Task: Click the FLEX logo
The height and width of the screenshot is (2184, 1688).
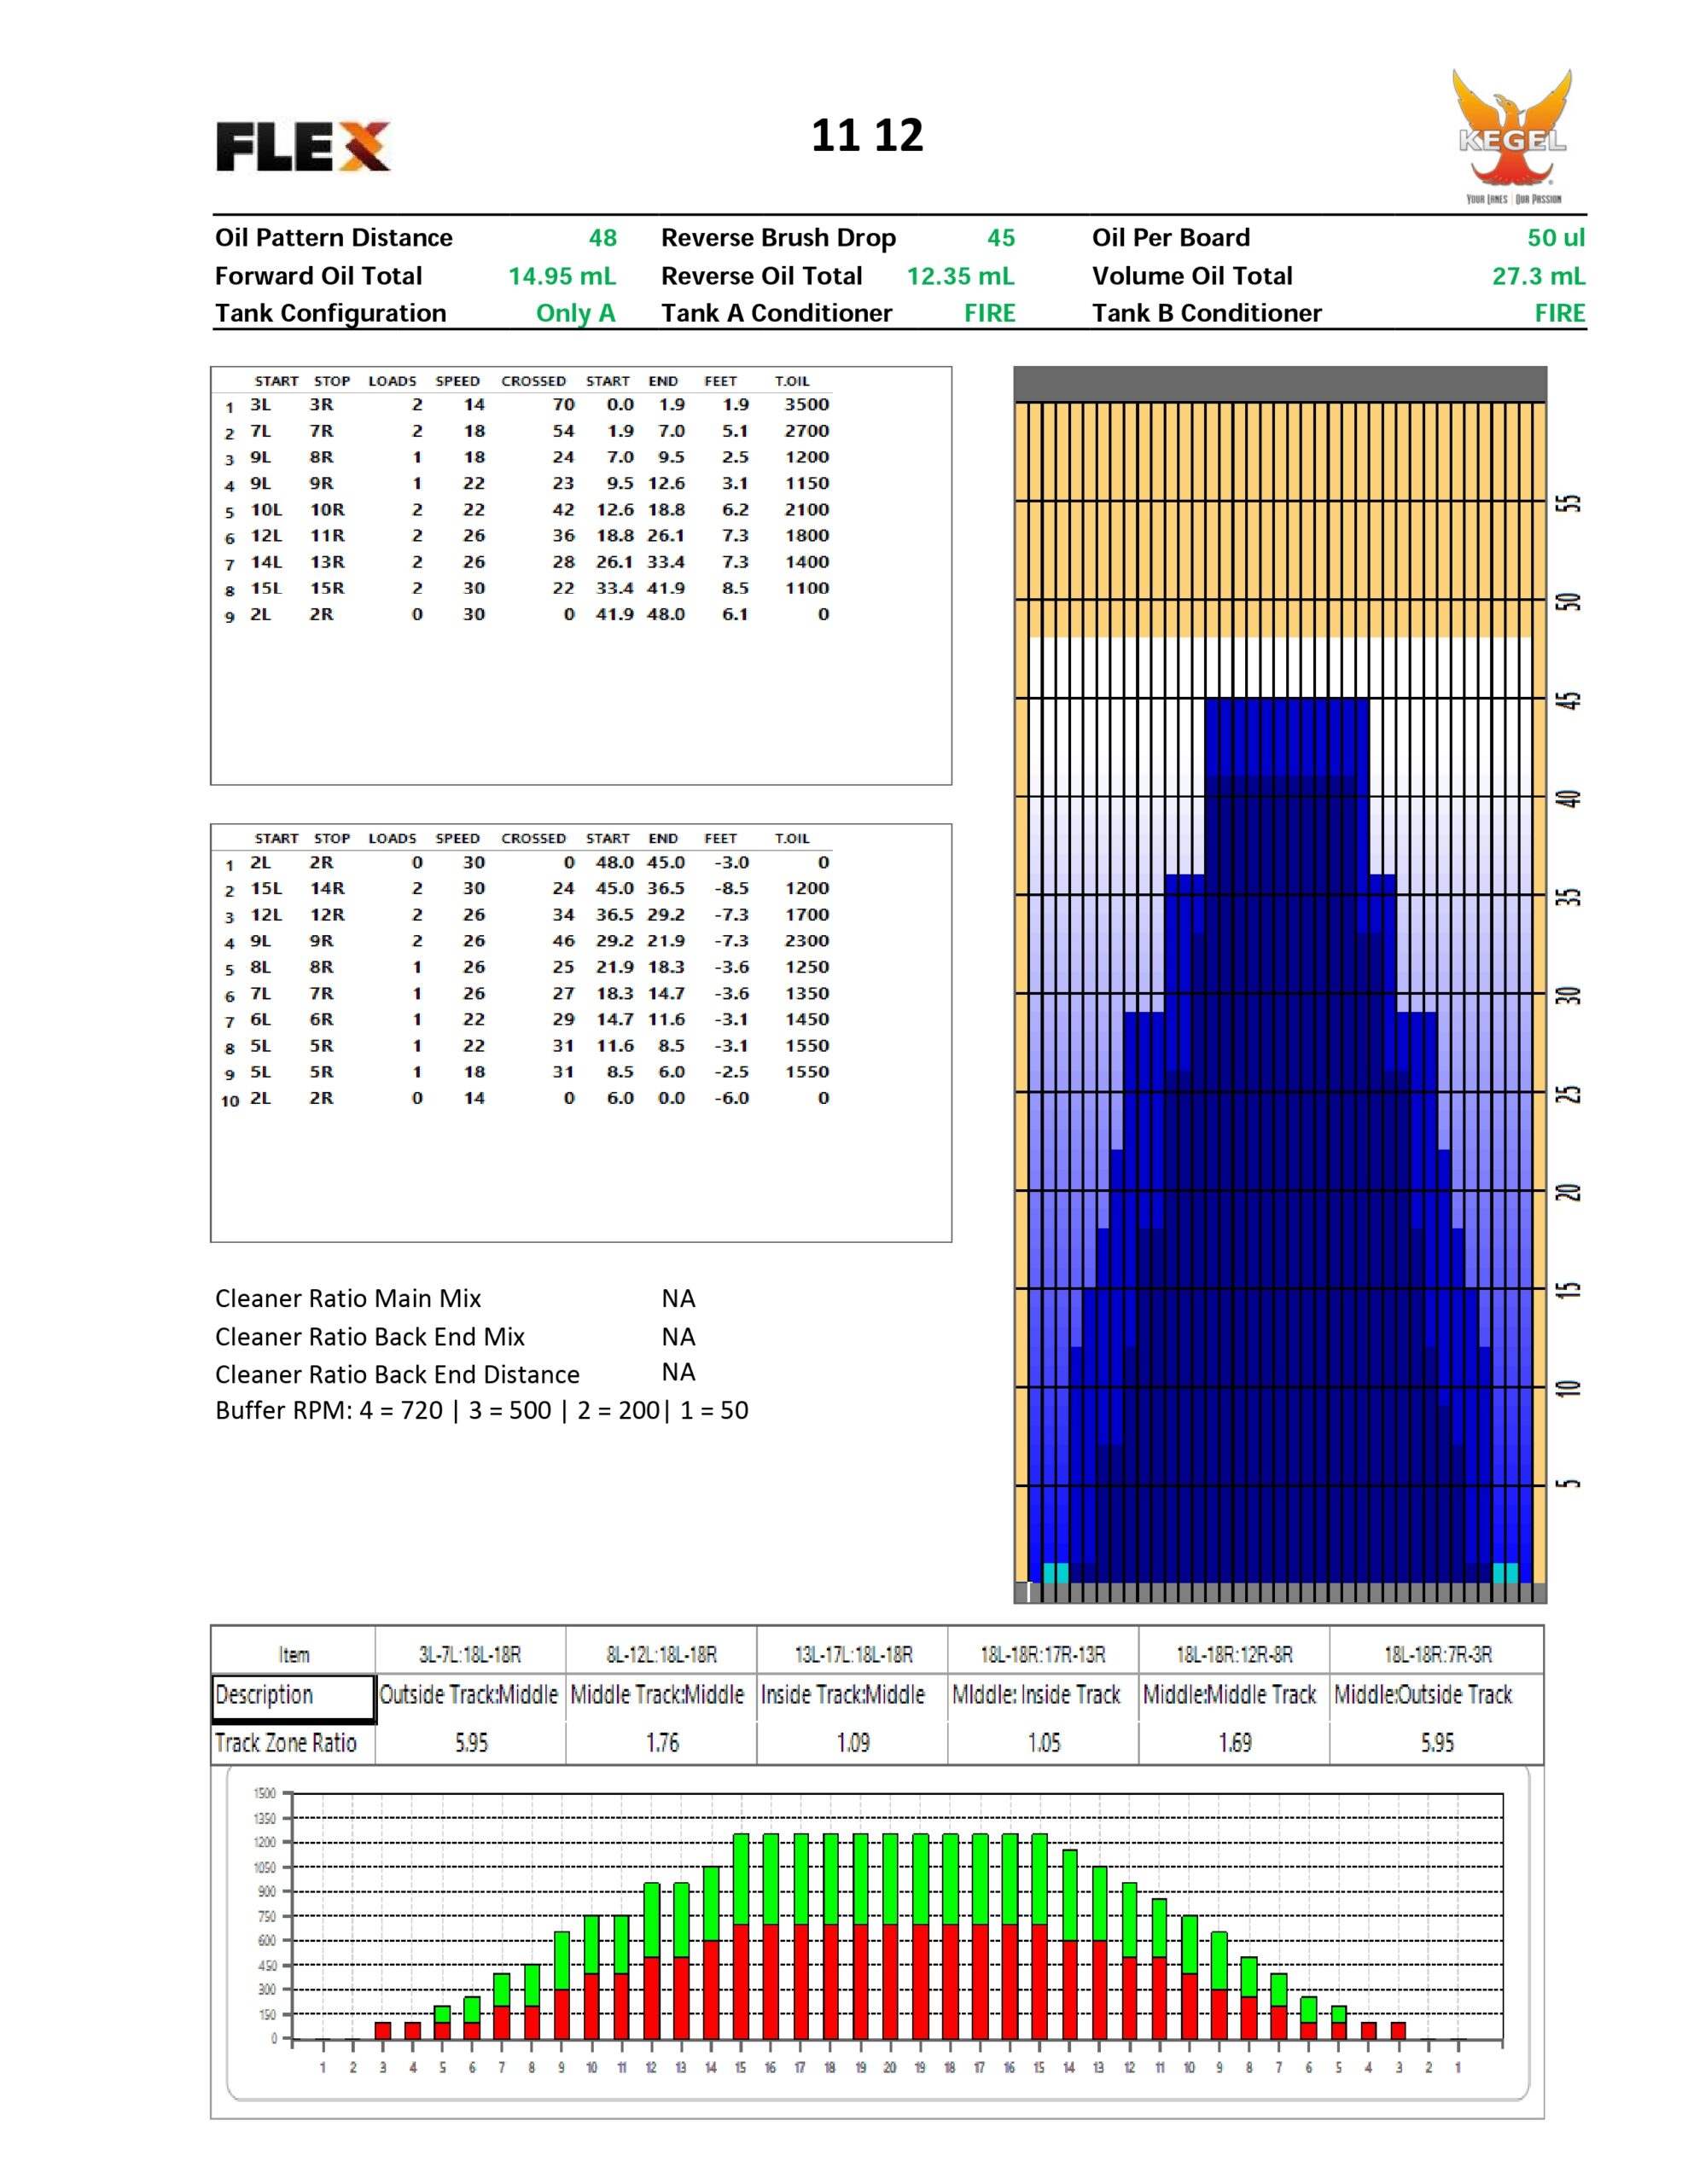Action: pos(302,147)
